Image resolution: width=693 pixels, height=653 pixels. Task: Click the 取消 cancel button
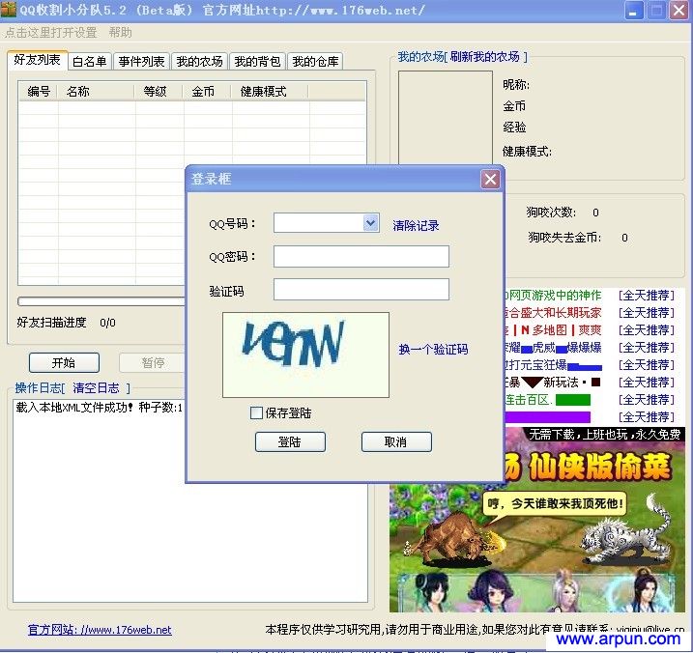[x=395, y=441]
